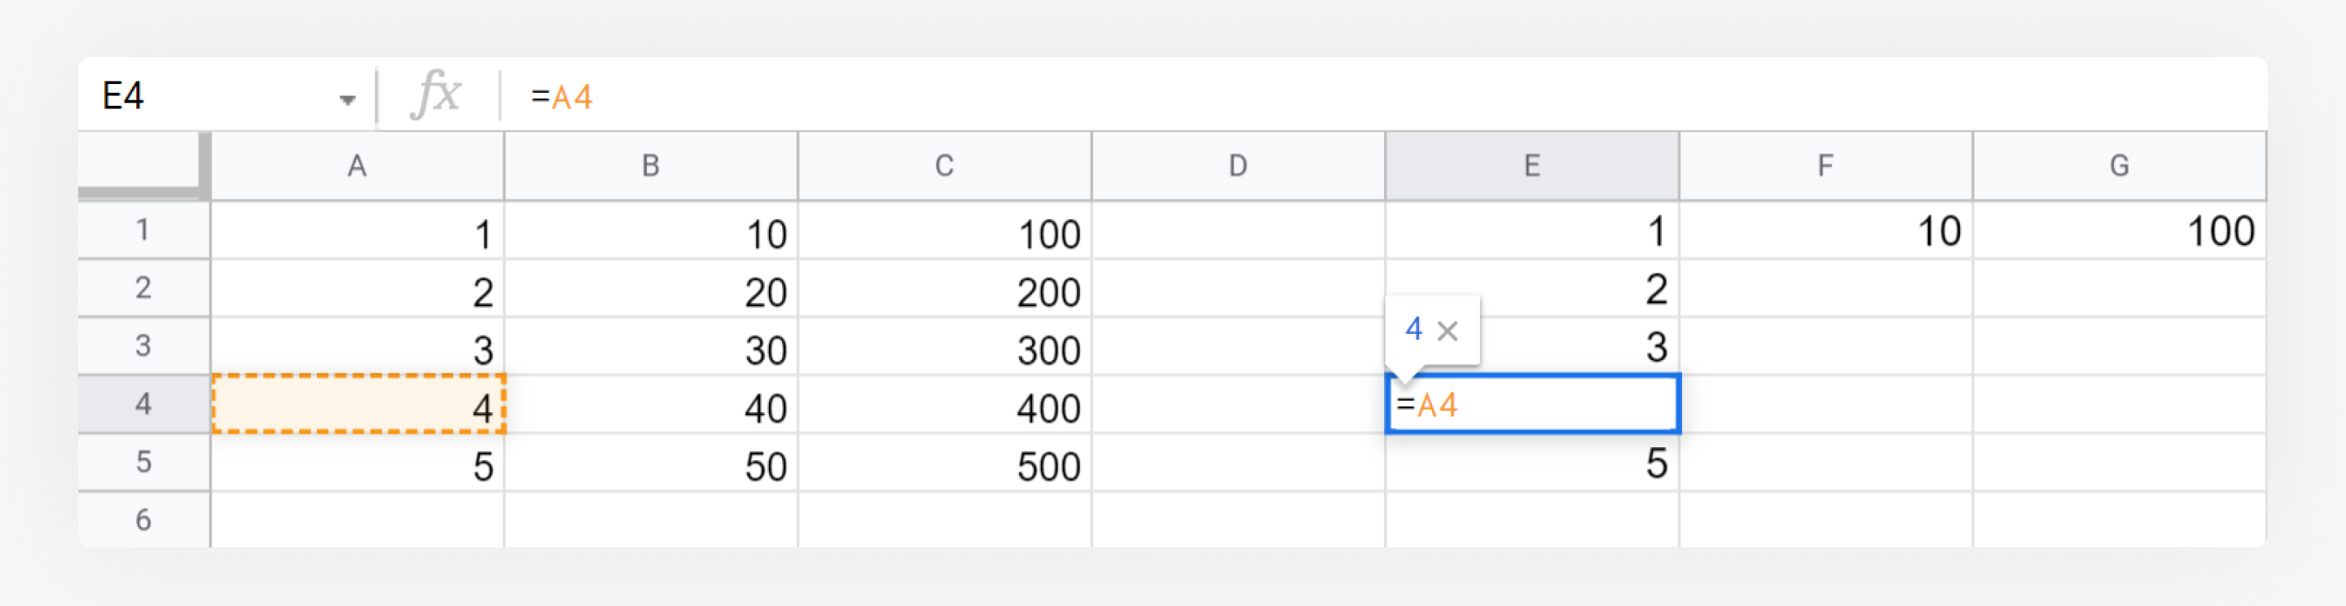Image resolution: width=2346 pixels, height=606 pixels.
Task: Click cell C5 containing 500
Action: tap(944, 463)
